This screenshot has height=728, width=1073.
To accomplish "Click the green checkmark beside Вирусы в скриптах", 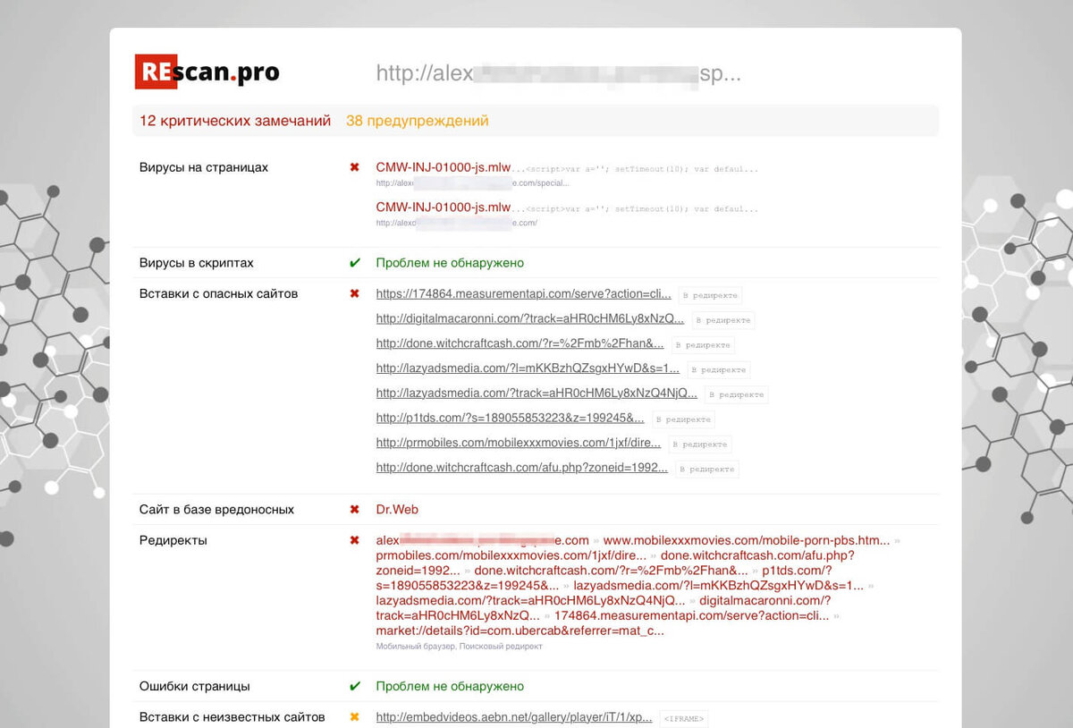I will tap(355, 263).
